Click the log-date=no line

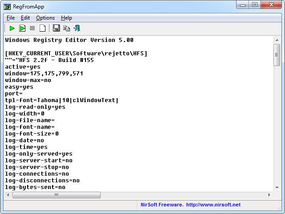click(24, 140)
